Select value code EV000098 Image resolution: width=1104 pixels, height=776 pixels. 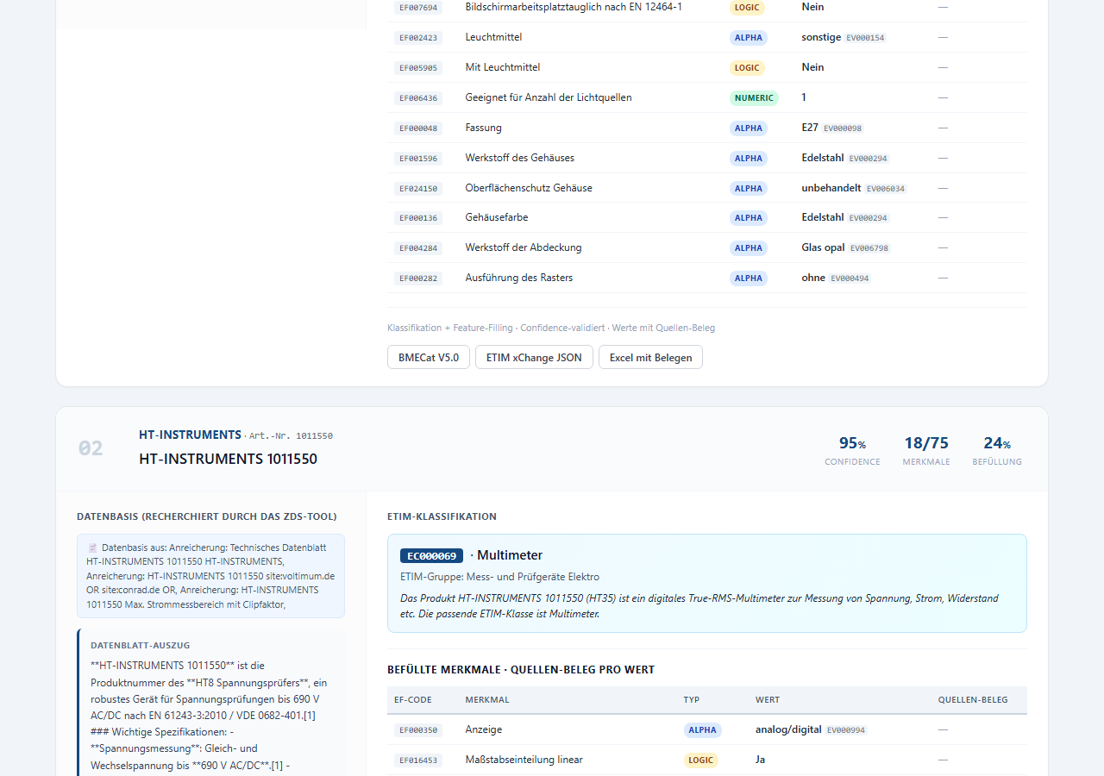tap(842, 128)
